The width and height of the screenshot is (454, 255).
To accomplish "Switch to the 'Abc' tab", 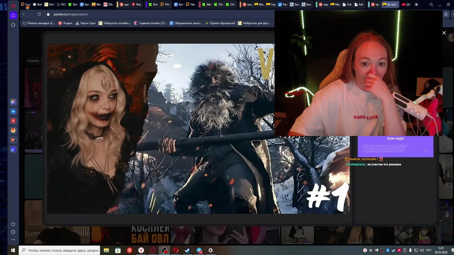I will pos(206,5).
